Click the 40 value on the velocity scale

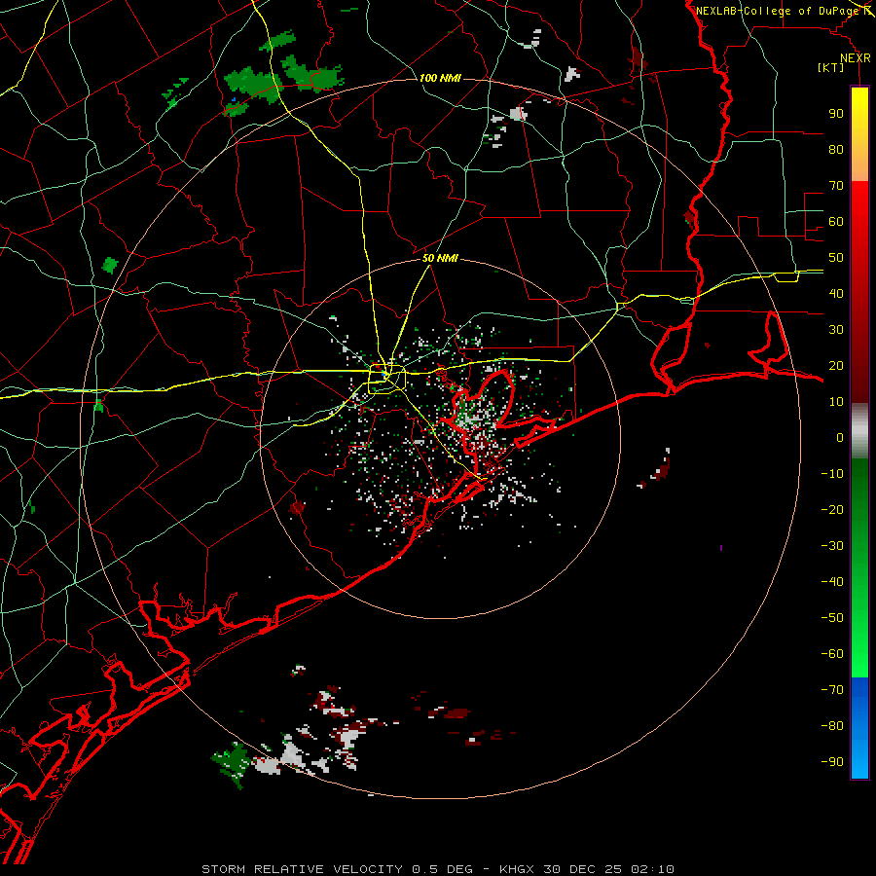pyautogui.click(x=836, y=293)
